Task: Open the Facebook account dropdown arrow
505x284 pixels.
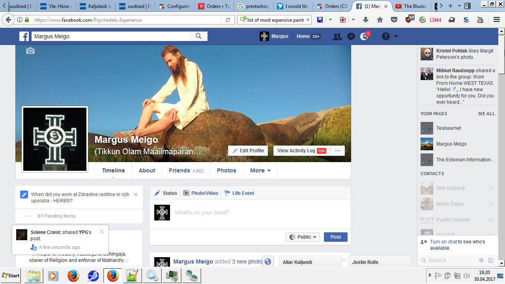Action: point(396,37)
